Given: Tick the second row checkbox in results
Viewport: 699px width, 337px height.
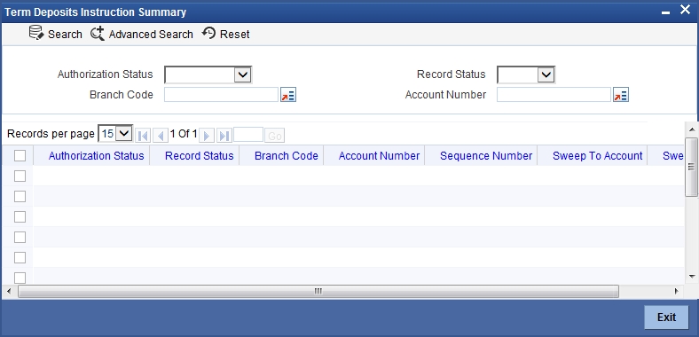Looking at the screenshot, I should (x=20, y=196).
